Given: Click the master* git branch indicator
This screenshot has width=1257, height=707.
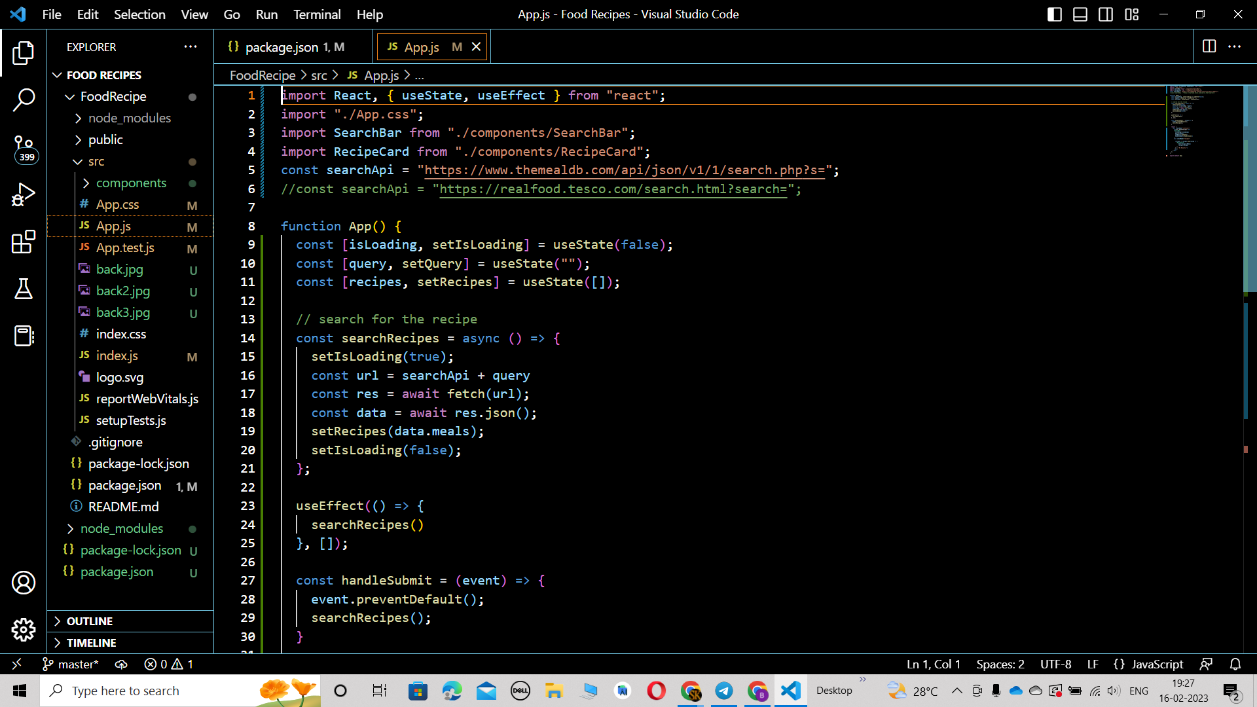Looking at the screenshot, I should pos(71,664).
